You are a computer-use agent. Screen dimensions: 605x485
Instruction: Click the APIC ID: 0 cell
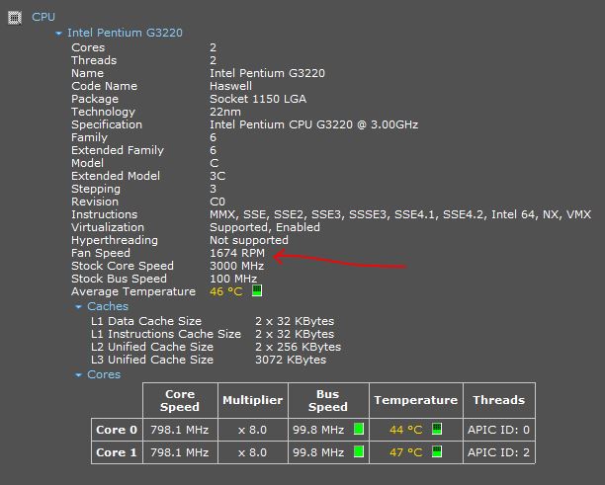click(x=498, y=430)
